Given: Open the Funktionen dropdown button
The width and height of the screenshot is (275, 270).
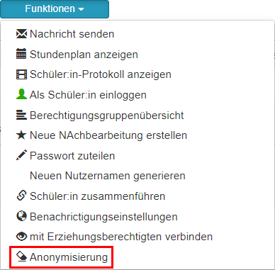Looking at the screenshot, I should (55, 9).
